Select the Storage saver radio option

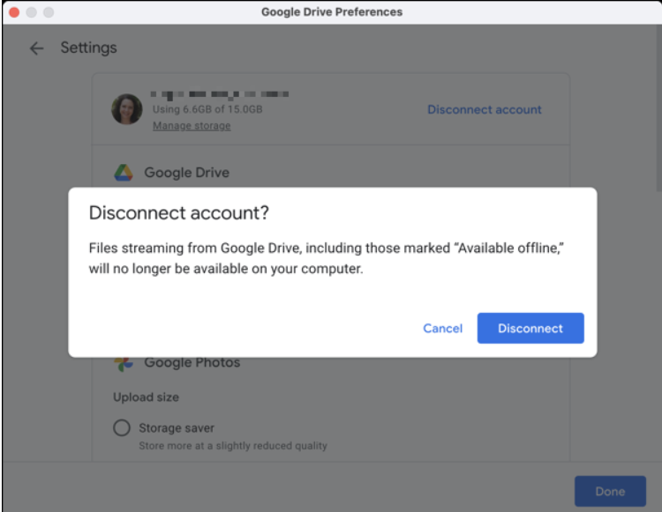(x=122, y=427)
